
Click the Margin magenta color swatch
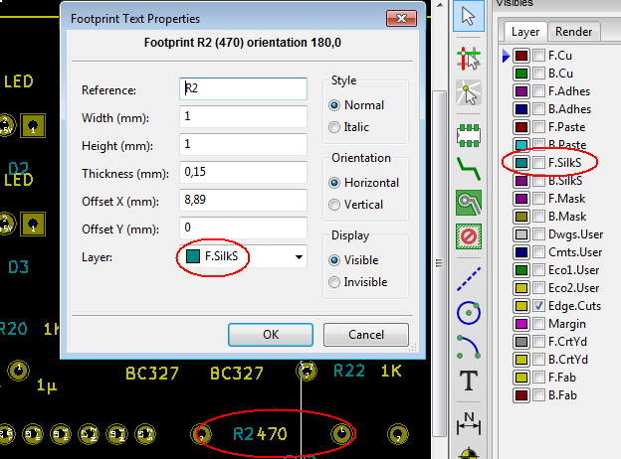tap(521, 324)
